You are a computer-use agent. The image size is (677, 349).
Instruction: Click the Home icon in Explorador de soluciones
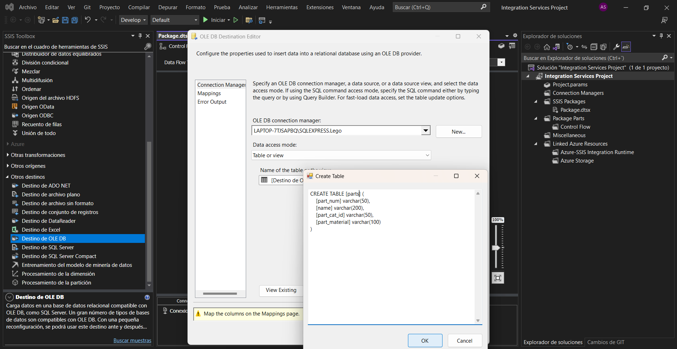point(547,47)
